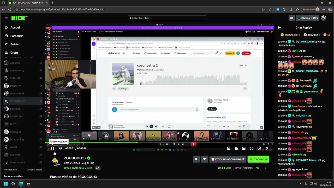This screenshot has height=188, width=334.
Task: Open Zzouma channel in sidebar
Action: pos(23,63)
